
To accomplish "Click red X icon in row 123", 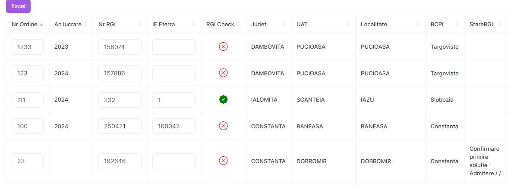I will [223, 73].
